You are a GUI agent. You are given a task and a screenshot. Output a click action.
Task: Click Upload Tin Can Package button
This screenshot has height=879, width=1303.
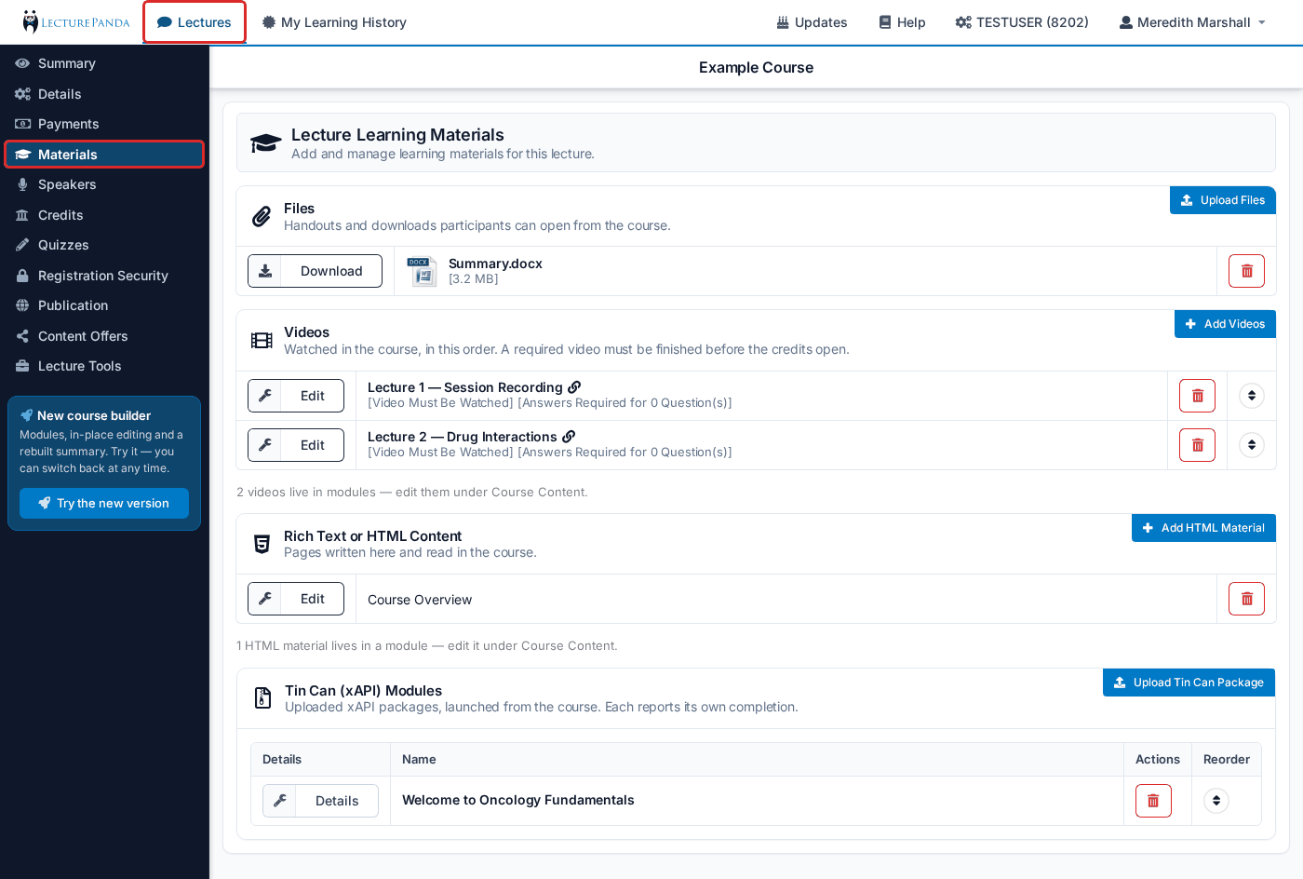(1189, 683)
